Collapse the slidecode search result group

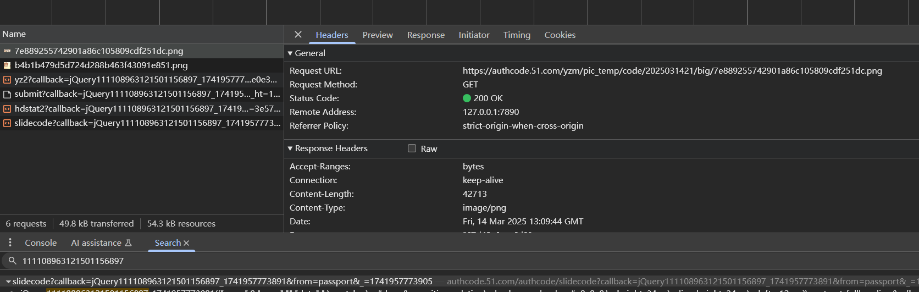coord(8,282)
